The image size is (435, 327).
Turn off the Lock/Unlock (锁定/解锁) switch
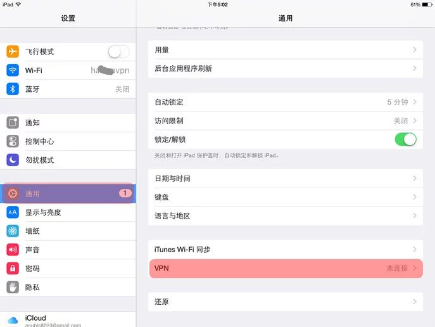pos(405,139)
